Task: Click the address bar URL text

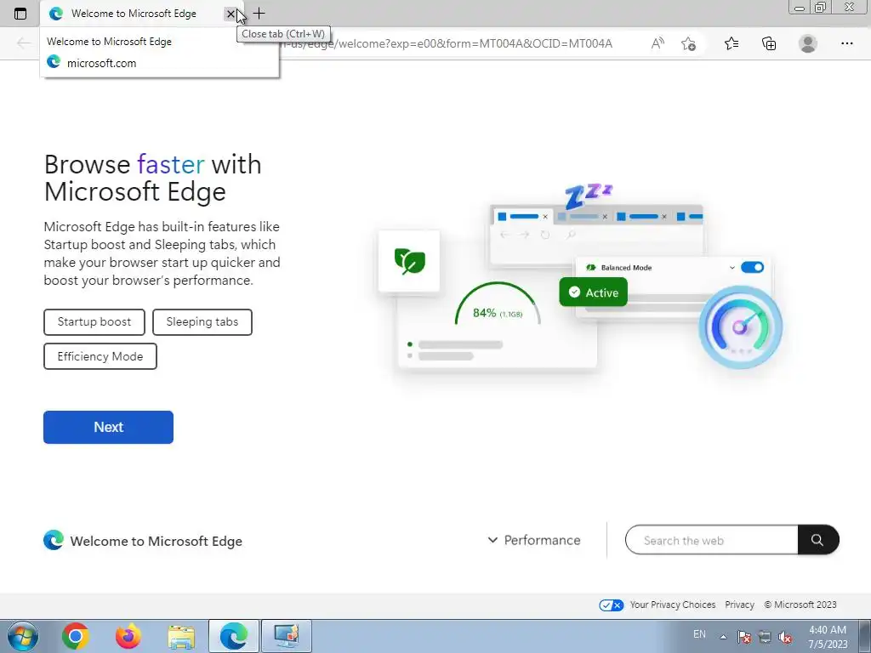Action: coord(447,43)
